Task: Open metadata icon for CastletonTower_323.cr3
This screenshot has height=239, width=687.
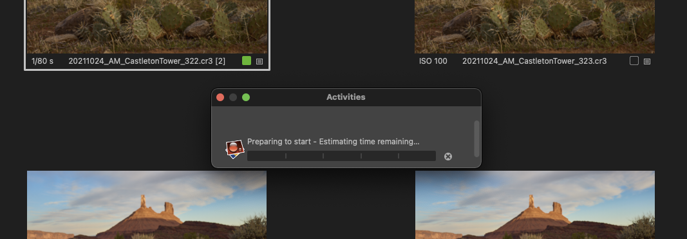Action: point(647,61)
